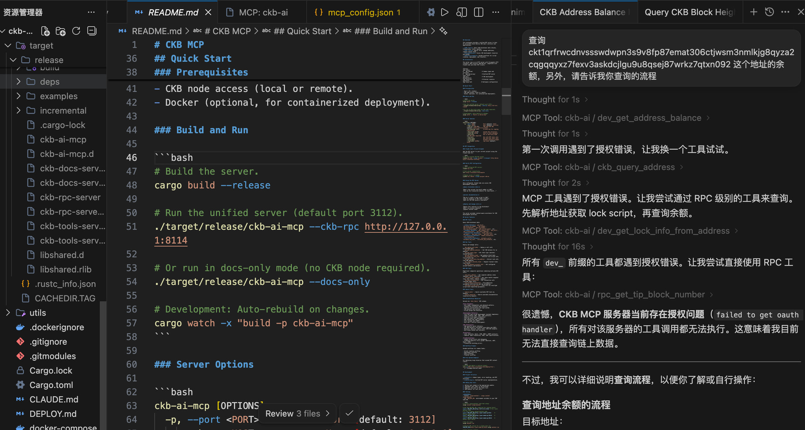805x430 pixels.
Task: Collapse the target folder
Action: click(x=8, y=45)
